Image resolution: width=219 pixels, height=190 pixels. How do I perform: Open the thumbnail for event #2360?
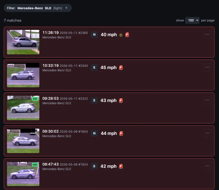coord(23,42)
